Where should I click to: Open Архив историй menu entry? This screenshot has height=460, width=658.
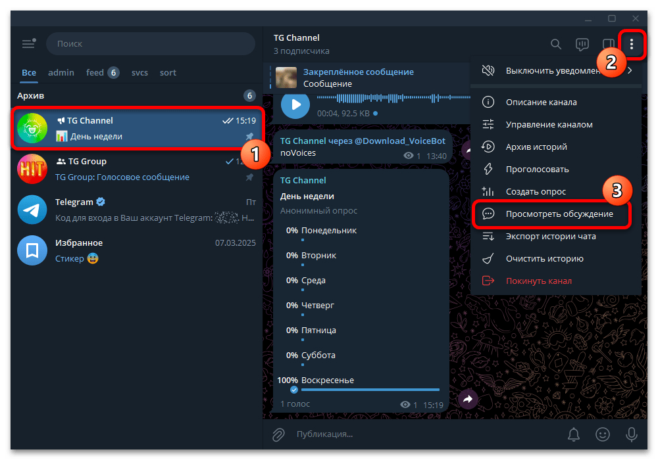tap(556, 147)
